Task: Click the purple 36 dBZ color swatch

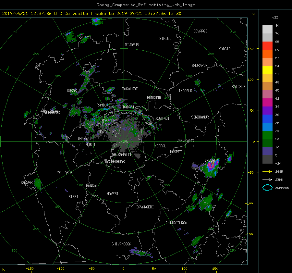Action: coord(267,110)
